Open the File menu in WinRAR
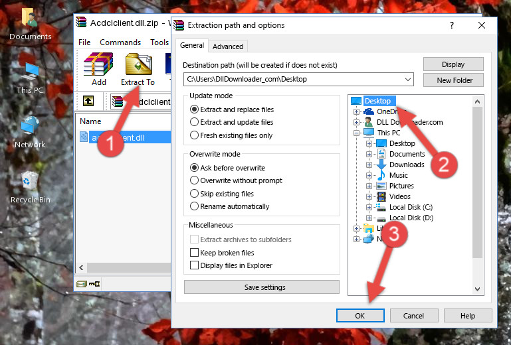Screen dimensions: 511x345 click(x=84, y=42)
